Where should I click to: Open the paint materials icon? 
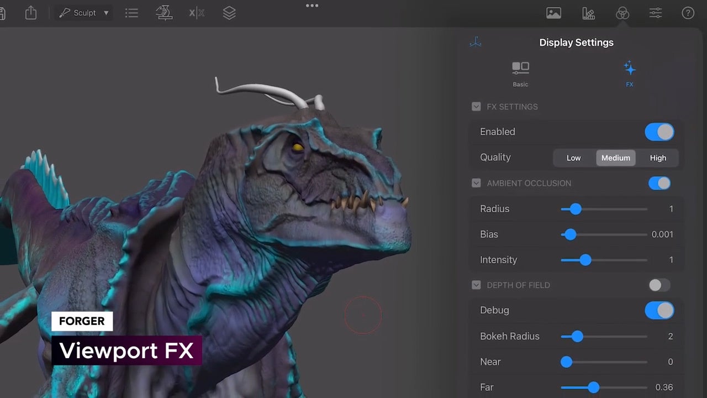pyautogui.click(x=588, y=13)
